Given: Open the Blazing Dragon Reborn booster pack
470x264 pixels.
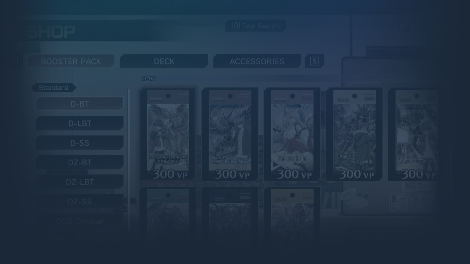Looking at the screenshot, I should 168,134.
